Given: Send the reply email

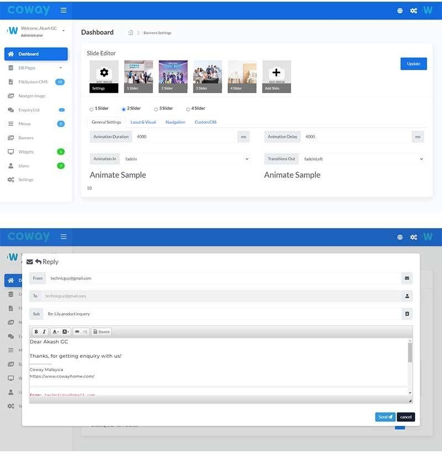Looking at the screenshot, I should tap(385, 417).
